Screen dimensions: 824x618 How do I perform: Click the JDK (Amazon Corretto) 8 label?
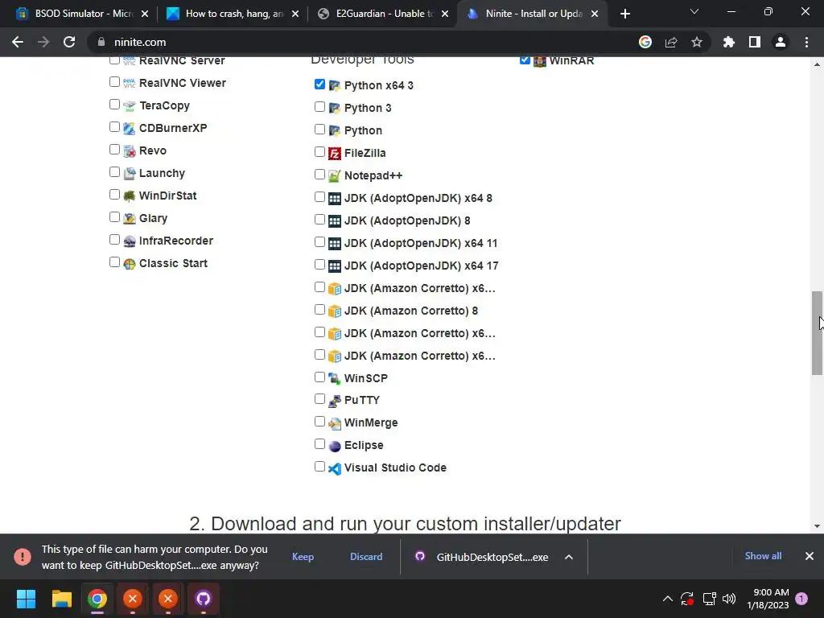tap(411, 311)
